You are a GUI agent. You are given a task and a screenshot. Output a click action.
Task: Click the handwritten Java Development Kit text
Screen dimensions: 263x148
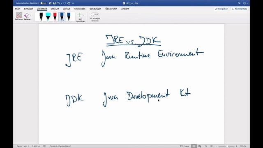(x=147, y=98)
